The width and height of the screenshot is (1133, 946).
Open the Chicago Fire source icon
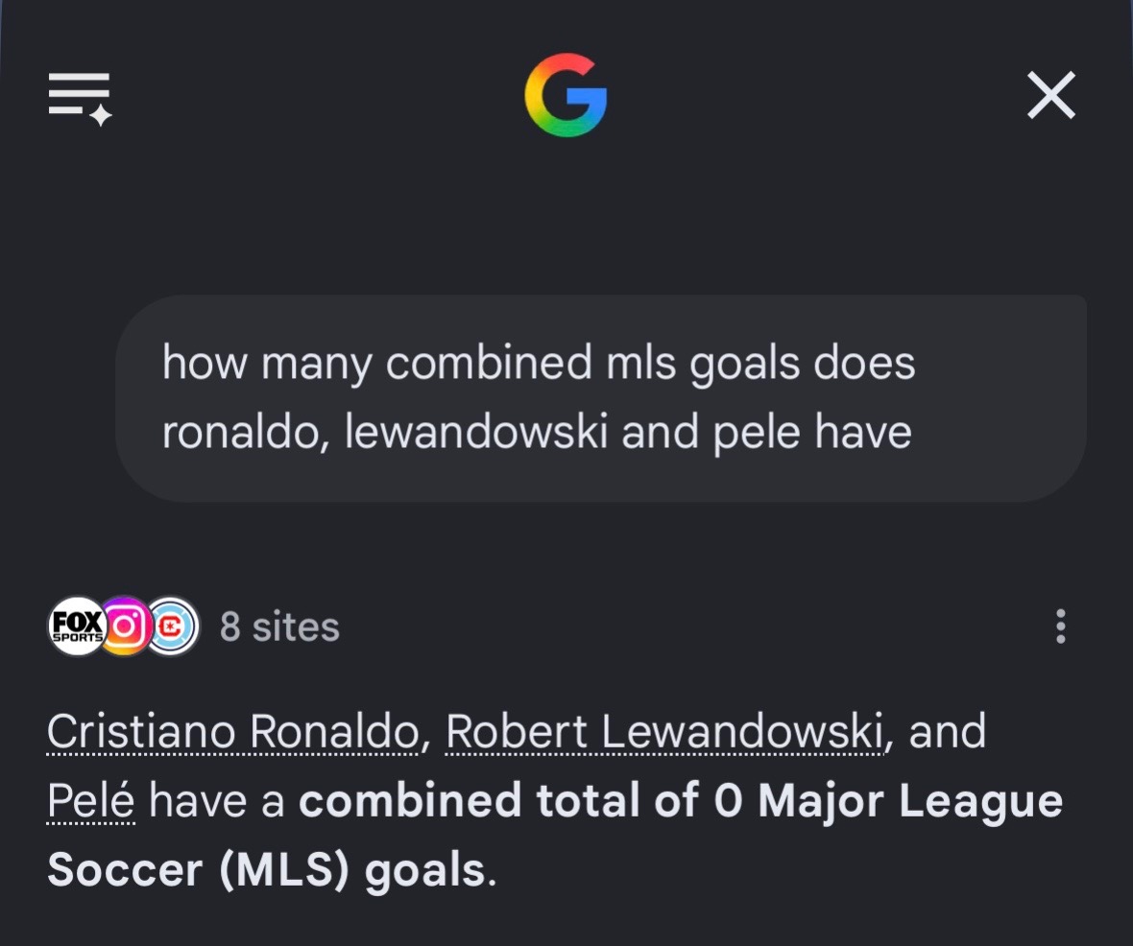pos(171,627)
